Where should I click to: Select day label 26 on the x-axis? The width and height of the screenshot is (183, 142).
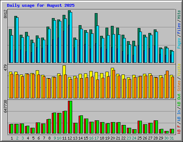pos(145,138)
